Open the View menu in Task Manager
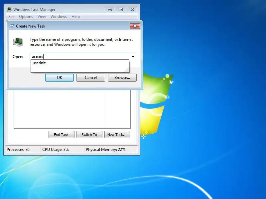This screenshot has width=266, height=199. point(42,17)
